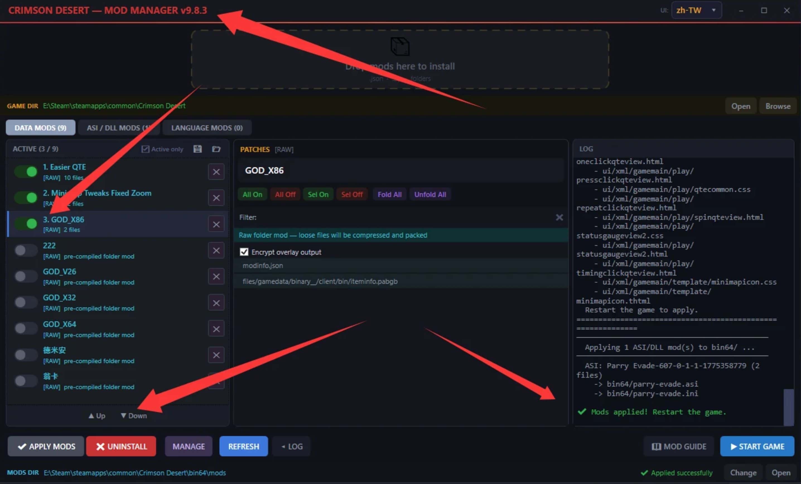
Task: Click the START GAME button
Action: tap(757, 446)
